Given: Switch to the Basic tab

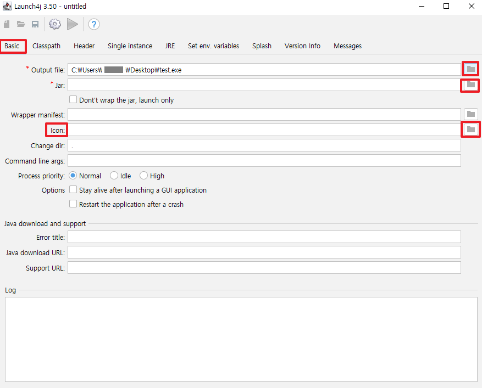Looking at the screenshot, I should point(12,46).
